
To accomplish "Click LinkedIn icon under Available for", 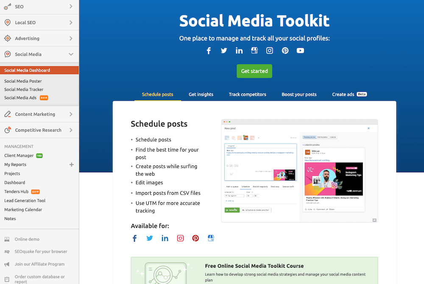I will [165, 238].
